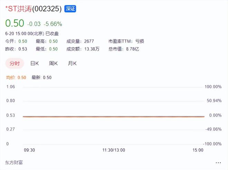Open the *ST洪涛(002325) stock title

(34, 9)
